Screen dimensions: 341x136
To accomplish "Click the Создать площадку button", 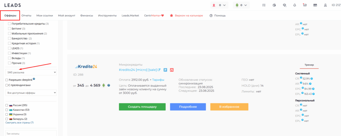I will coord(142,107).
